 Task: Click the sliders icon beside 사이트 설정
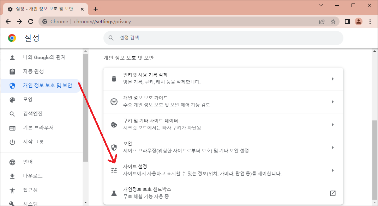click(x=114, y=170)
